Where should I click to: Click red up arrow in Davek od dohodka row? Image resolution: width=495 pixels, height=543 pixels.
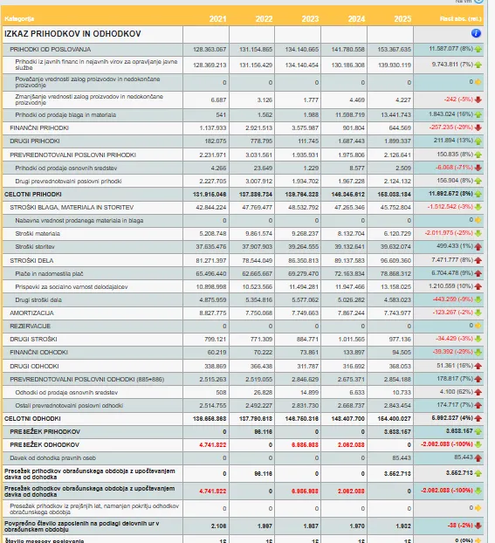pos(478,457)
